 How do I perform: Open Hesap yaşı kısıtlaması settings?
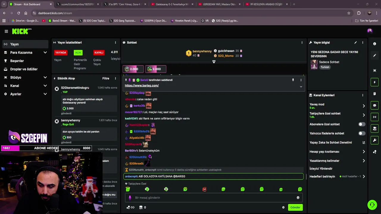click(337, 152)
